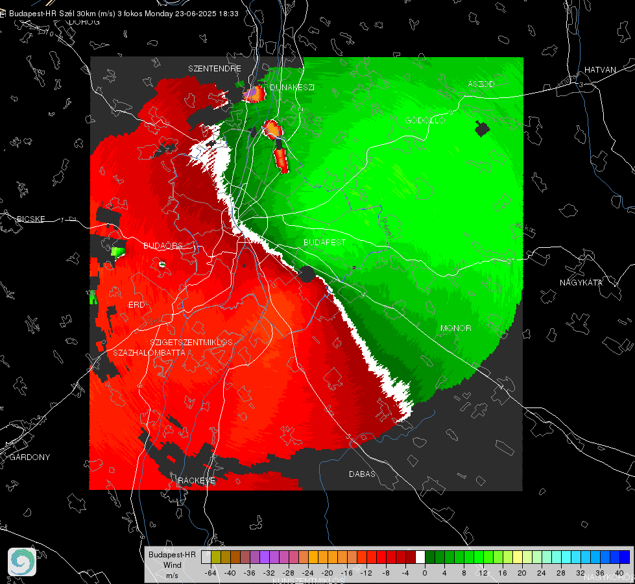Click the black circular gap near Gödöllő

(482, 129)
